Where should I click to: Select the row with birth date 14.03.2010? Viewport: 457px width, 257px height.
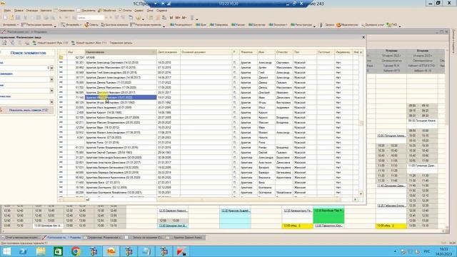click(x=209, y=62)
